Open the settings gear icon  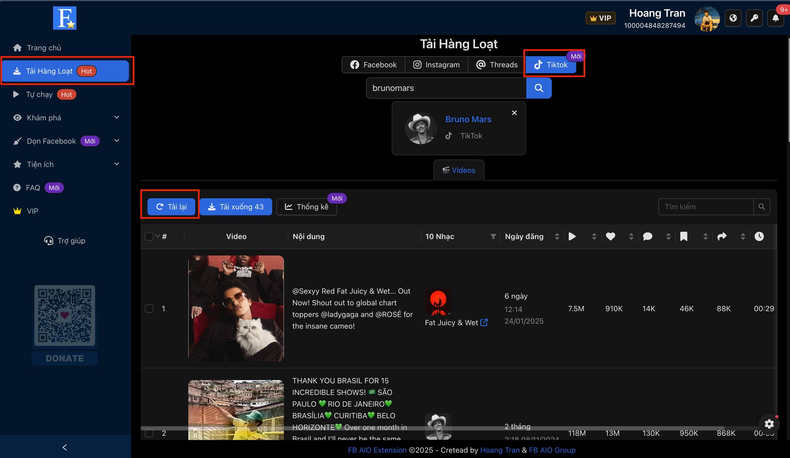point(769,424)
